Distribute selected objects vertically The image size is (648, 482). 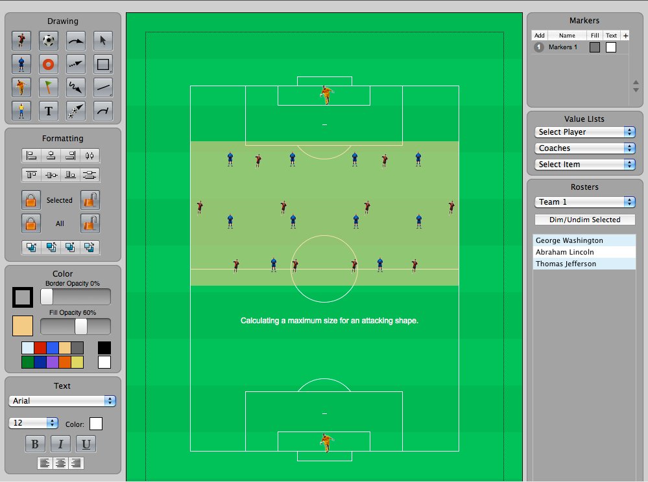click(90, 175)
